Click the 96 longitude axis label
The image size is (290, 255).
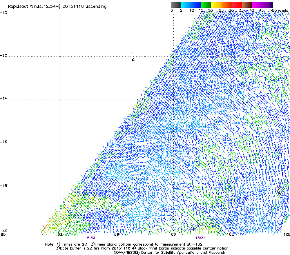tap(116, 235)
